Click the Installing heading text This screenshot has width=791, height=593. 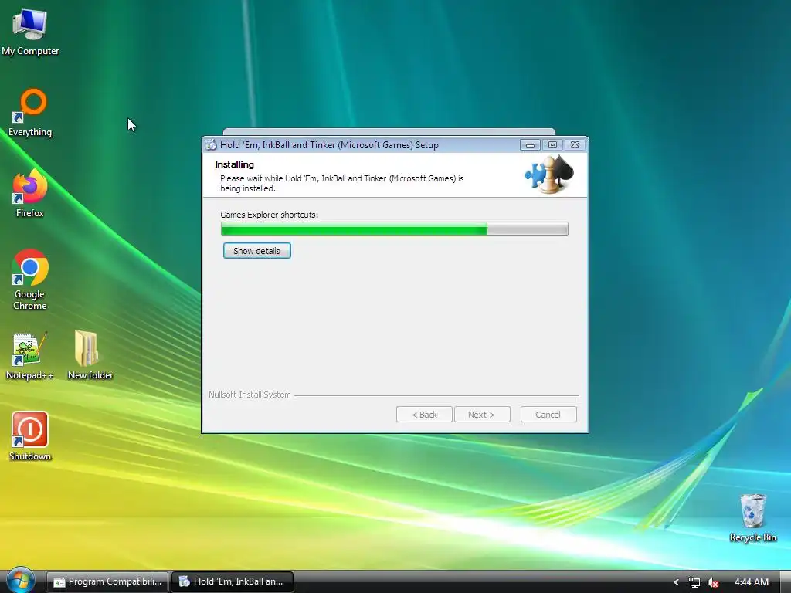pos(235,164)
